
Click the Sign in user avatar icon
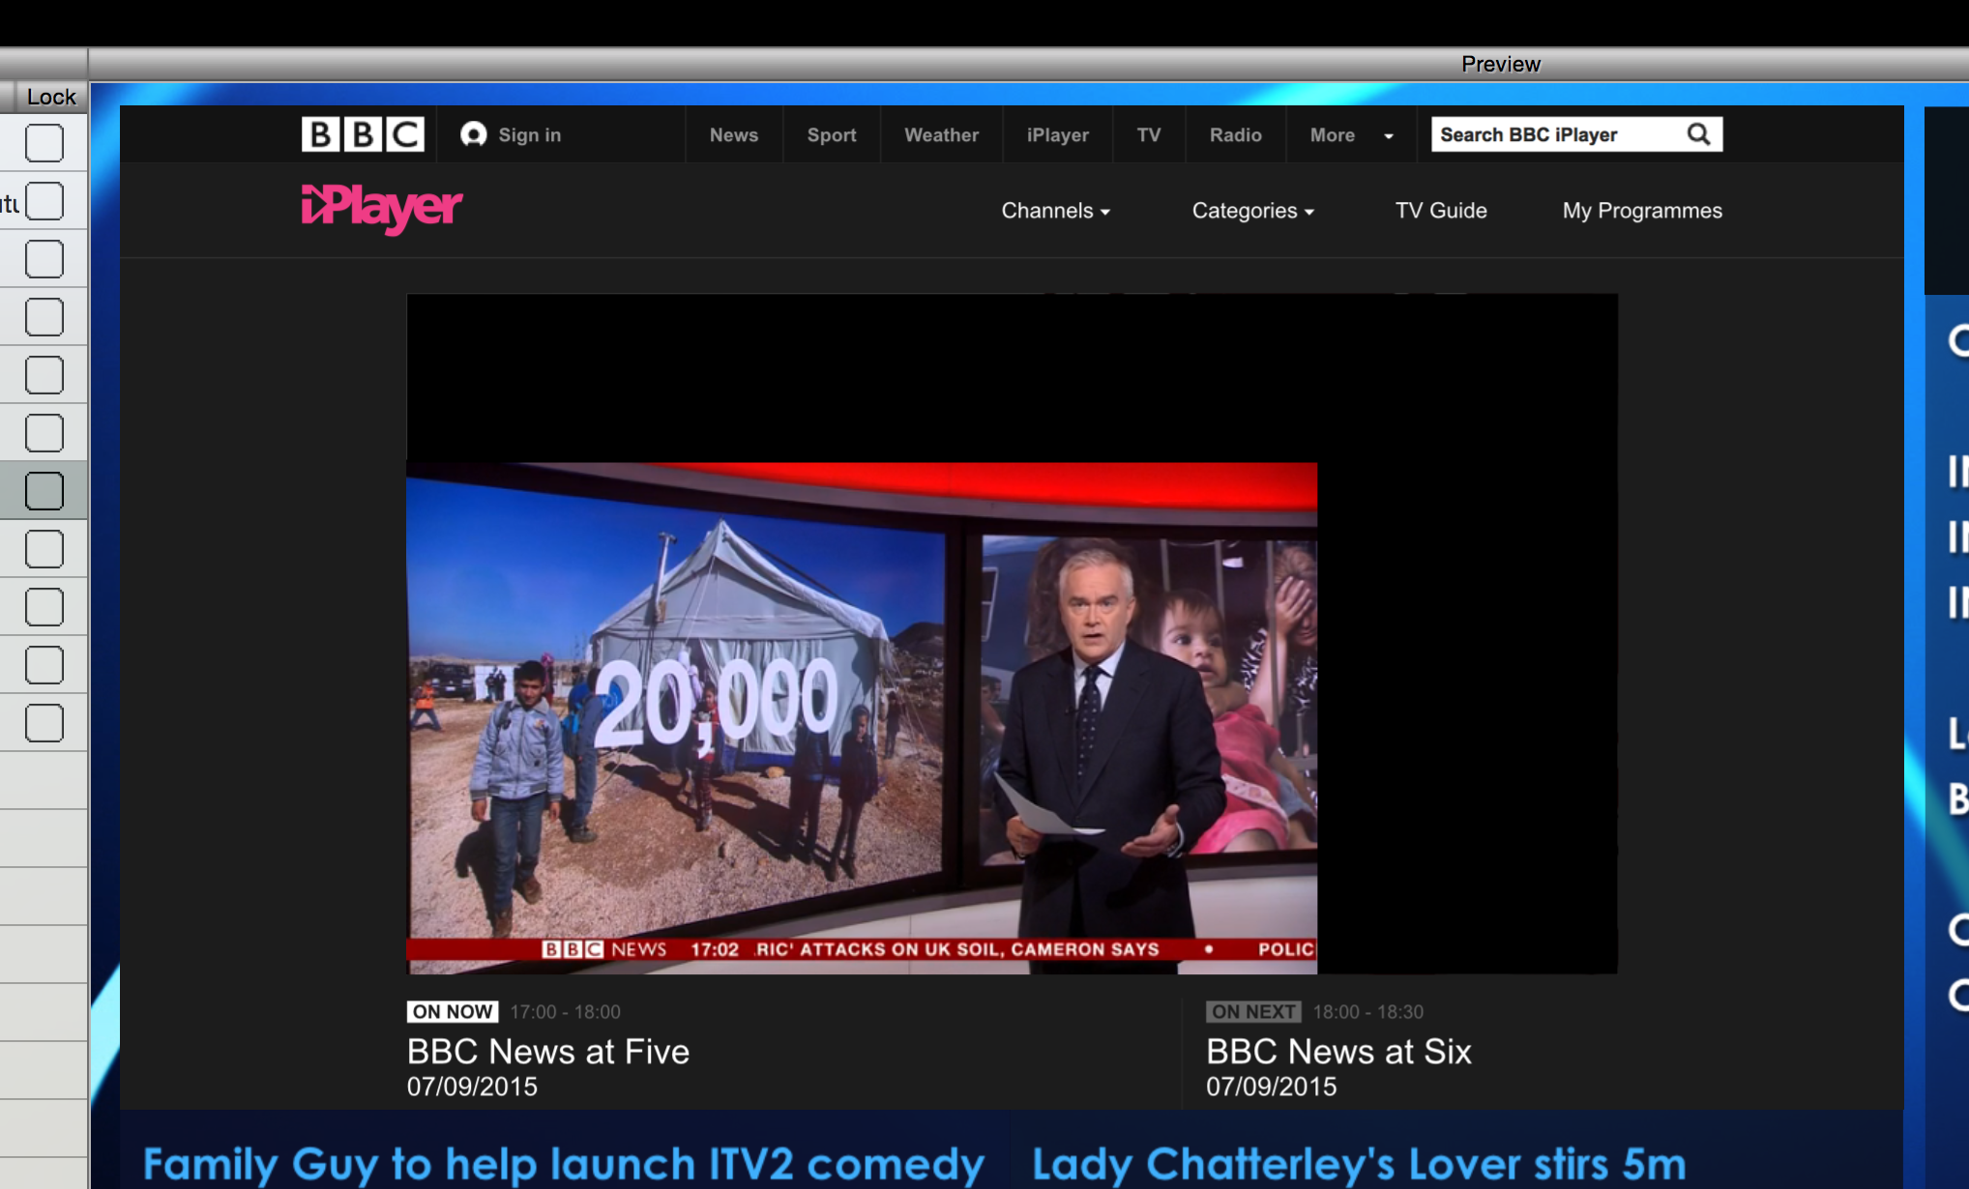click(x=473, y=134)
